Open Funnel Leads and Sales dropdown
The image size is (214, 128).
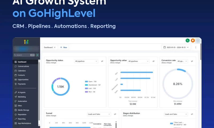[99, 114]
